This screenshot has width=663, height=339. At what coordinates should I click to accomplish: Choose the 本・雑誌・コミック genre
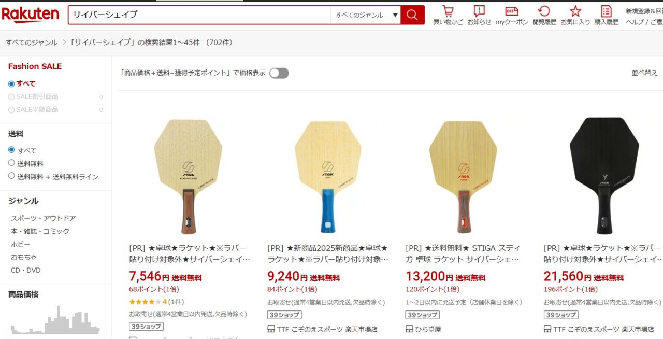tap(40, 231)
